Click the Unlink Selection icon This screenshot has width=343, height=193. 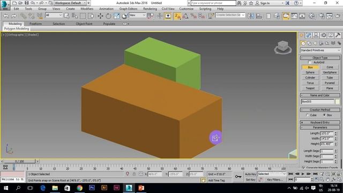31,16
